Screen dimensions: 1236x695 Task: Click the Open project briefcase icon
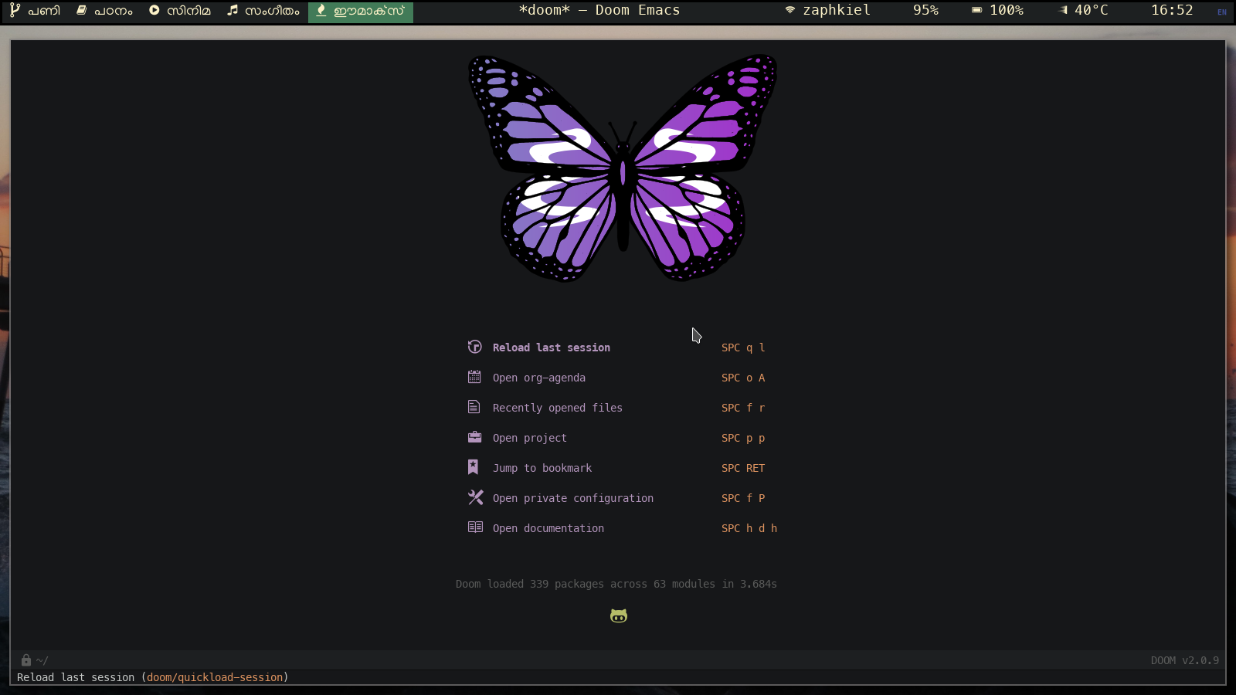474,437
